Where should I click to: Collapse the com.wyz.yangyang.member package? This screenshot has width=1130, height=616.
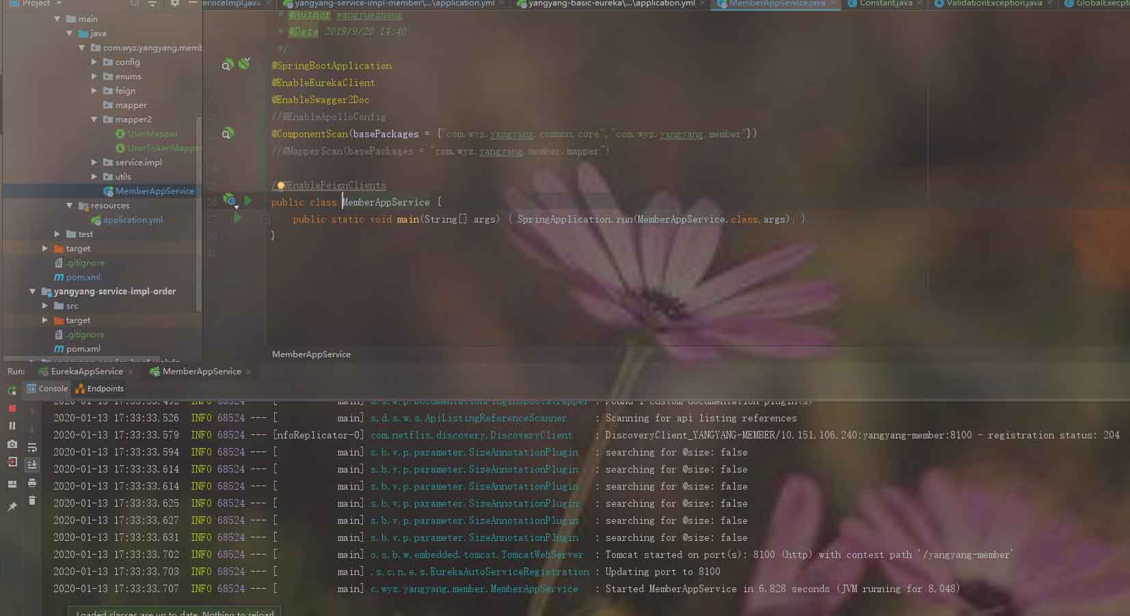pyautogui.click(x=81, y=48)
